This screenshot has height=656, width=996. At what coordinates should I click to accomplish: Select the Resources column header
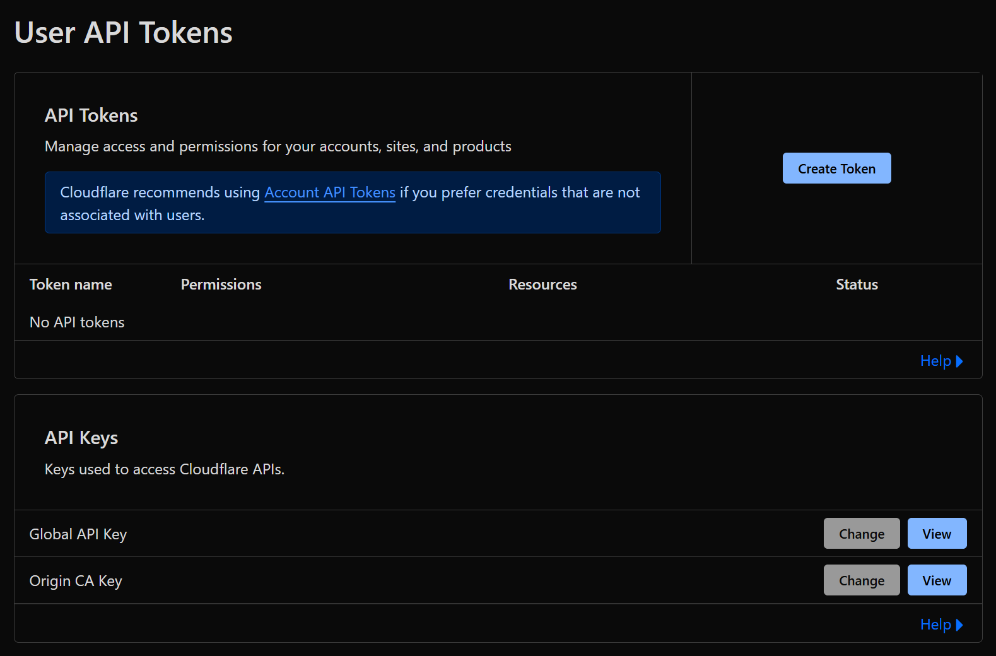pyautogui.click(x=542, y=284)
